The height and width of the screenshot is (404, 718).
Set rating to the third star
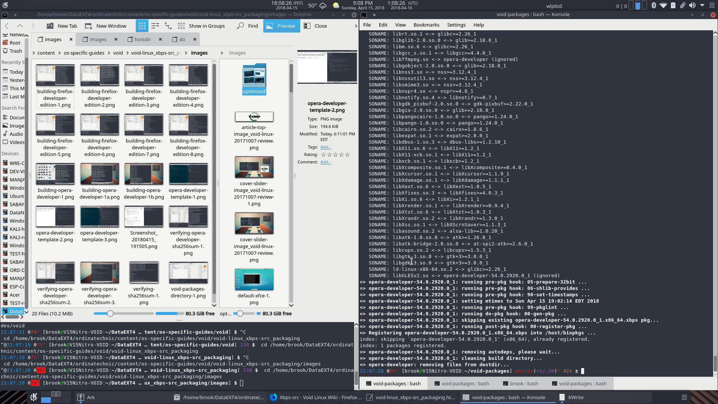click(x=335, y=154)
